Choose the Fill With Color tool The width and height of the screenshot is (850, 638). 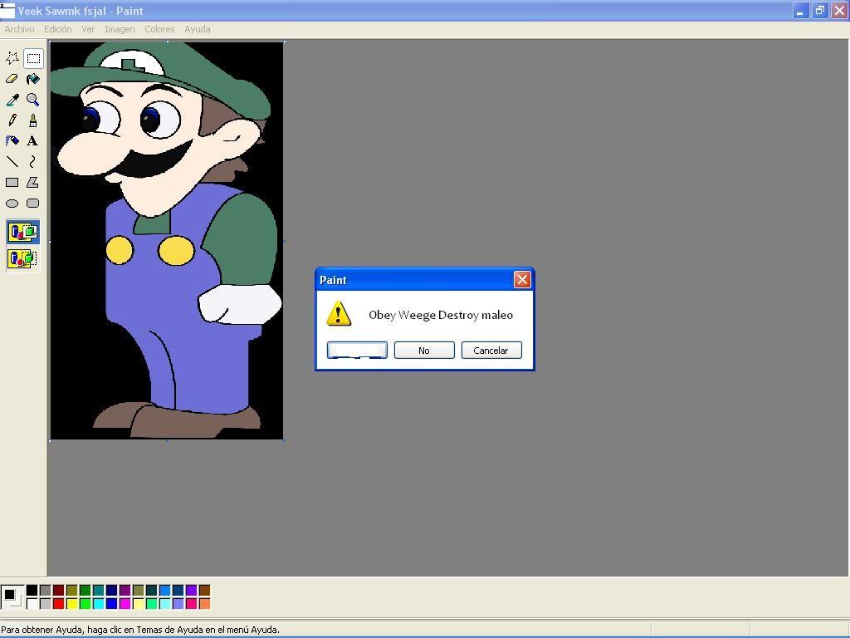[33, 78]
